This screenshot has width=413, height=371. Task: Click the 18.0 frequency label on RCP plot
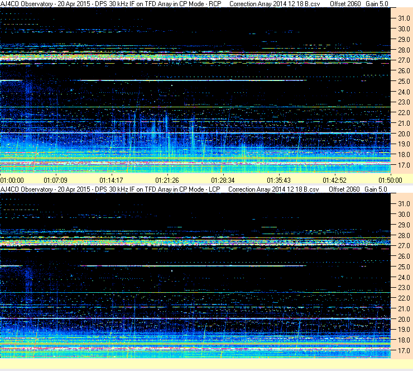(404, 155)
